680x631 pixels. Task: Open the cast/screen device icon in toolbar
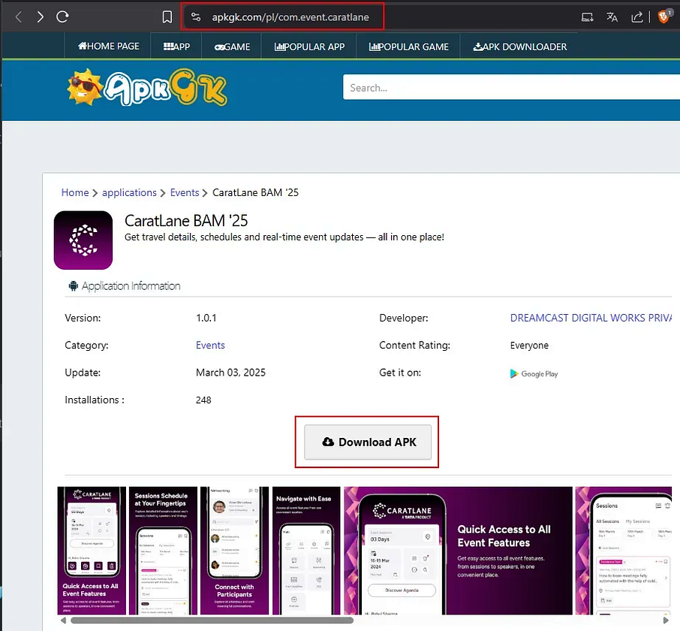click(x=587, y=17)
